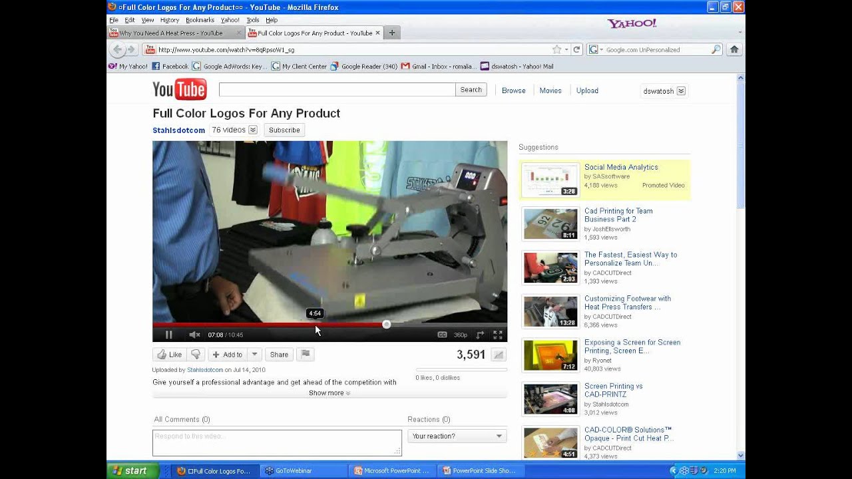Open a new tab with plus button
Viewport: 852px width, 479px height.
pos(392,33)
